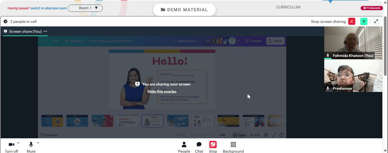Click the 2 people in call label
This screenshot has height=153, width=388.
23,22
